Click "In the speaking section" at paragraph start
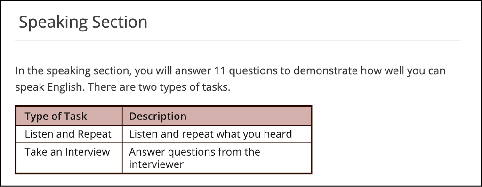This screenshot has width=482, height=187. tap(73, 71)
